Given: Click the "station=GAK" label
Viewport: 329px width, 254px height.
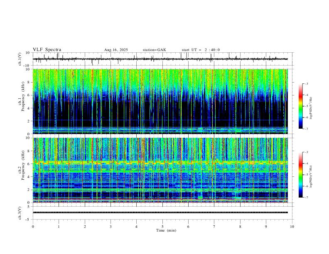Looking at the screenshot, I should click(154, 50).
